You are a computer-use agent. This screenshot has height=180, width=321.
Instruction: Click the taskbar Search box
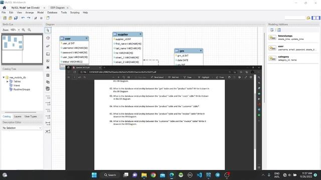(x=110, y=175)
